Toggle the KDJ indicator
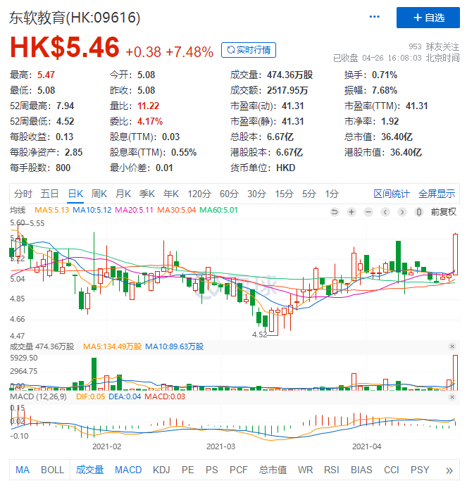 161,470
